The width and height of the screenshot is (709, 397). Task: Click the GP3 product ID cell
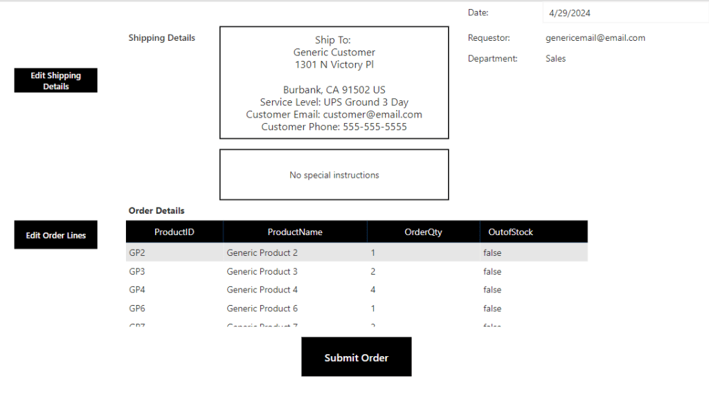click(x=137, y=272)
